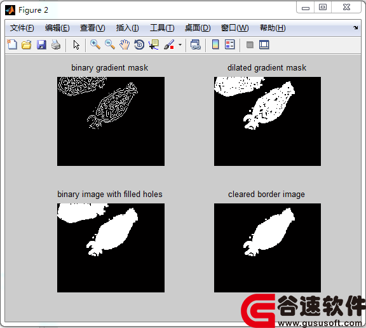Open file using the folder icon
Screen dimensions: 366x328
click(27, 44)
